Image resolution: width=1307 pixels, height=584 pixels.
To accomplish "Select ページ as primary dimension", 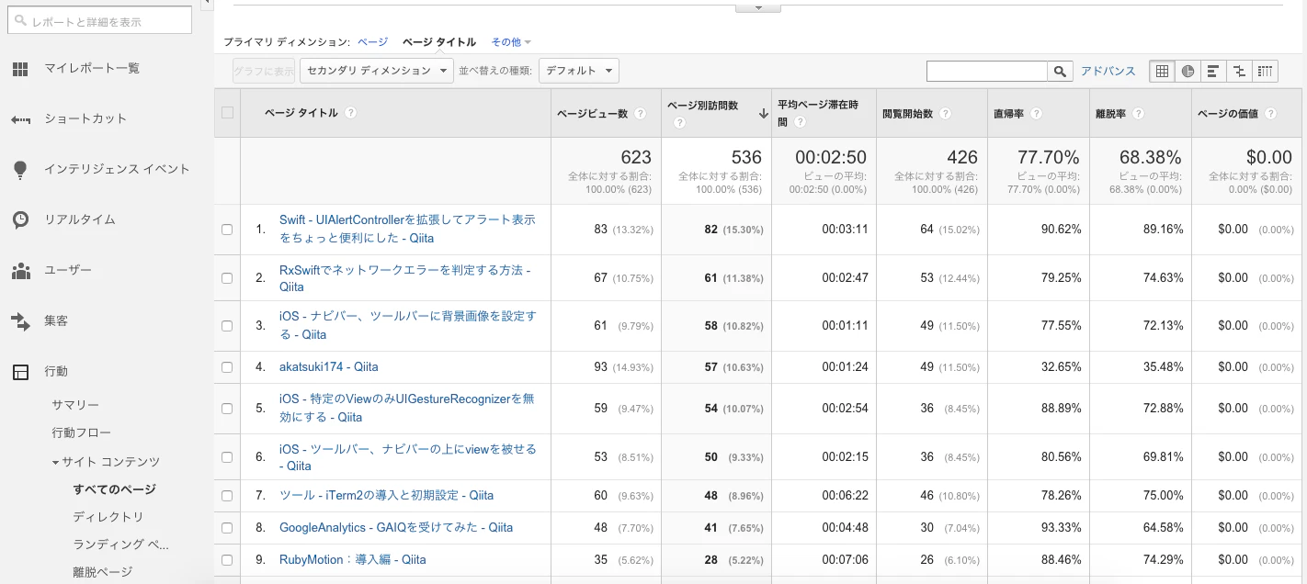I will 373,42.
